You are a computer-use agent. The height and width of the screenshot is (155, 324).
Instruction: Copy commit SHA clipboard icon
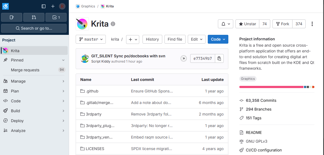point(220,58)
